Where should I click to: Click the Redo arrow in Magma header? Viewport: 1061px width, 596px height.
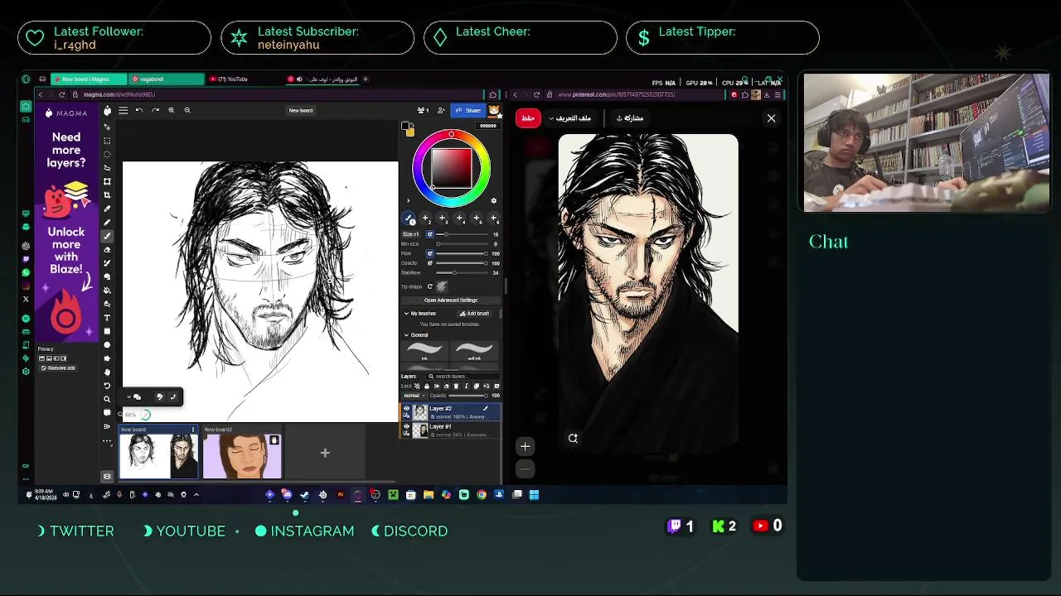[155, 110]
